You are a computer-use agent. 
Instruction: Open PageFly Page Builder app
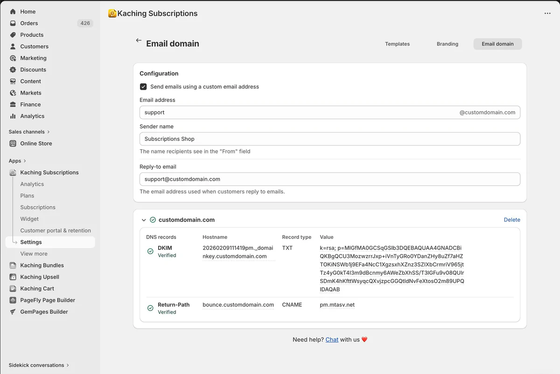point(48,300)
